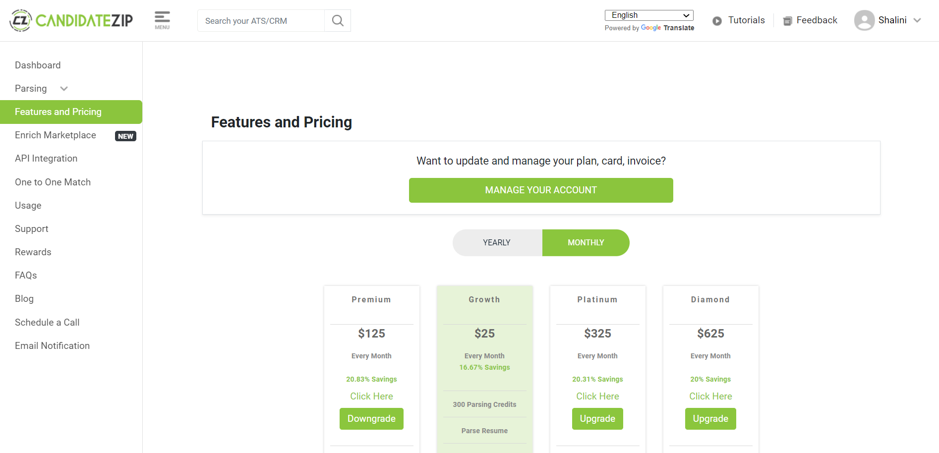
Task: Click the Diamond plan title
Action: 710,300
